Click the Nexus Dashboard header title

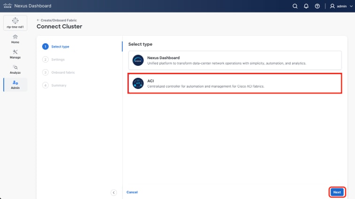click(33, 6)
